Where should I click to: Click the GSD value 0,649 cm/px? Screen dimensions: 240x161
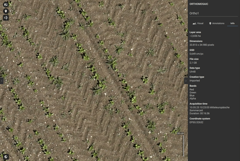[197, 54]
